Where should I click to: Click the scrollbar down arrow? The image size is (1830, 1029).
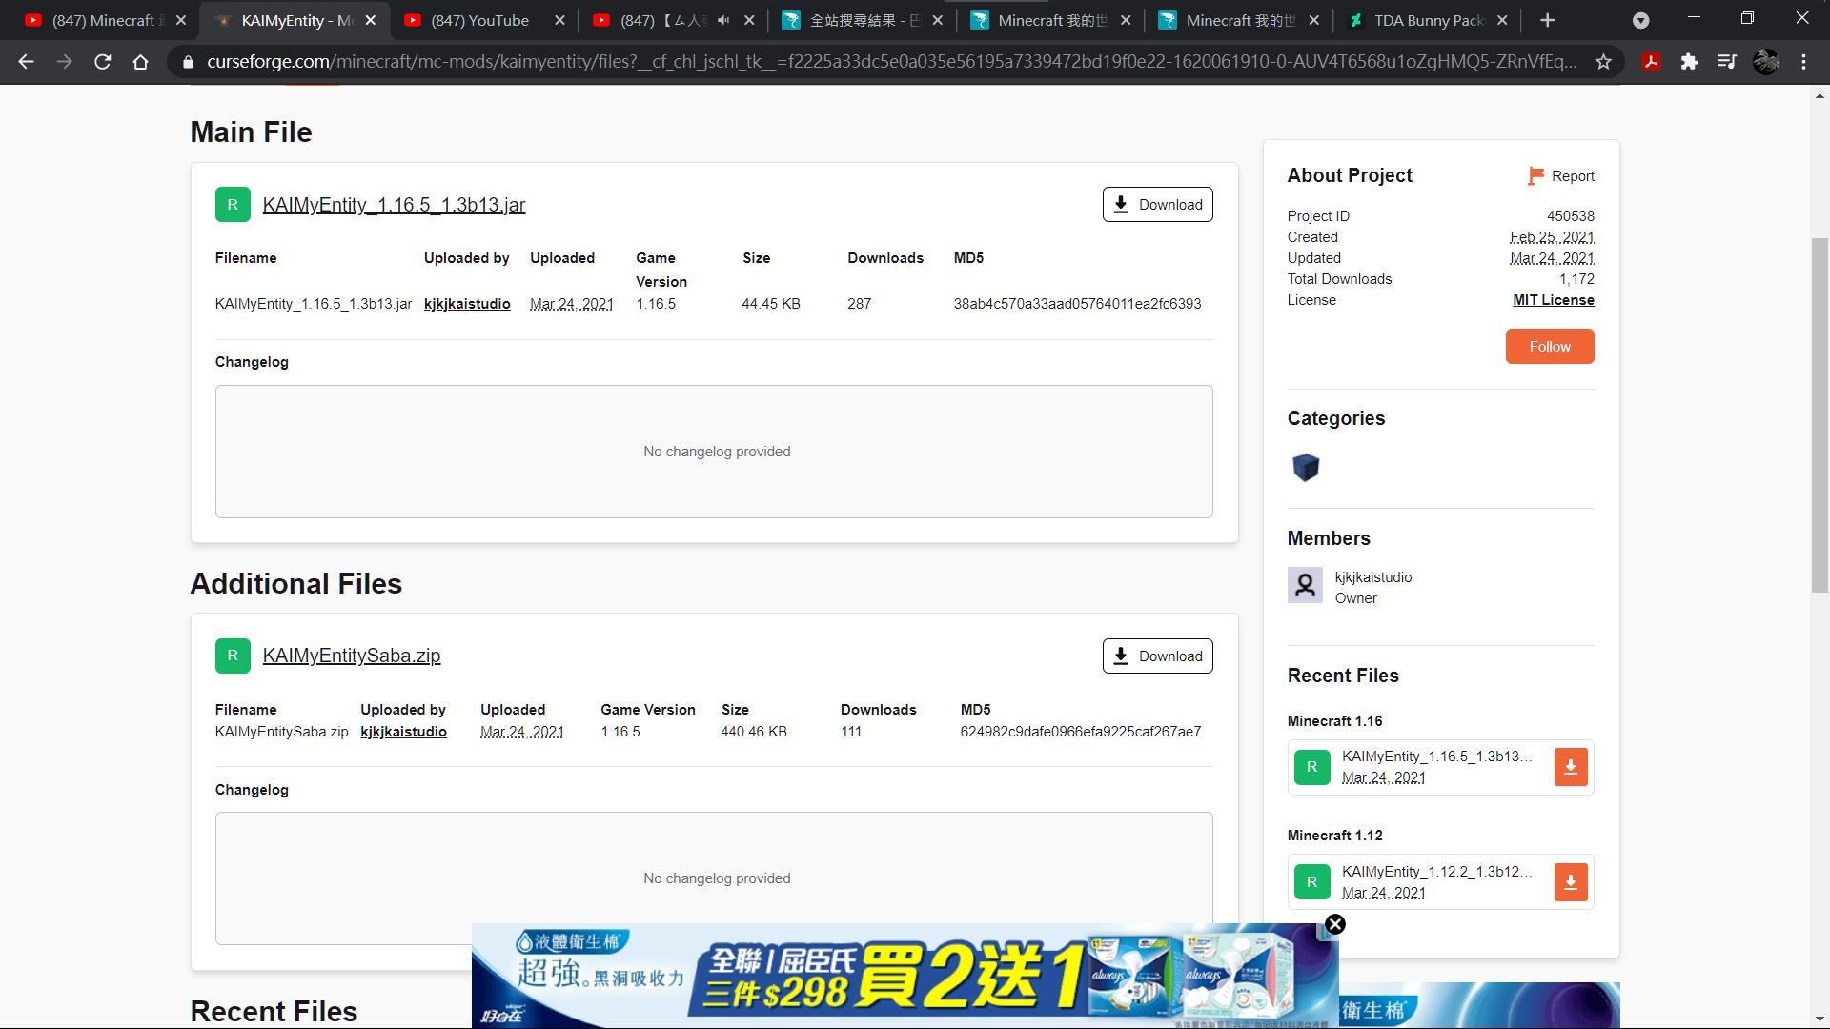[1820, 1019]
